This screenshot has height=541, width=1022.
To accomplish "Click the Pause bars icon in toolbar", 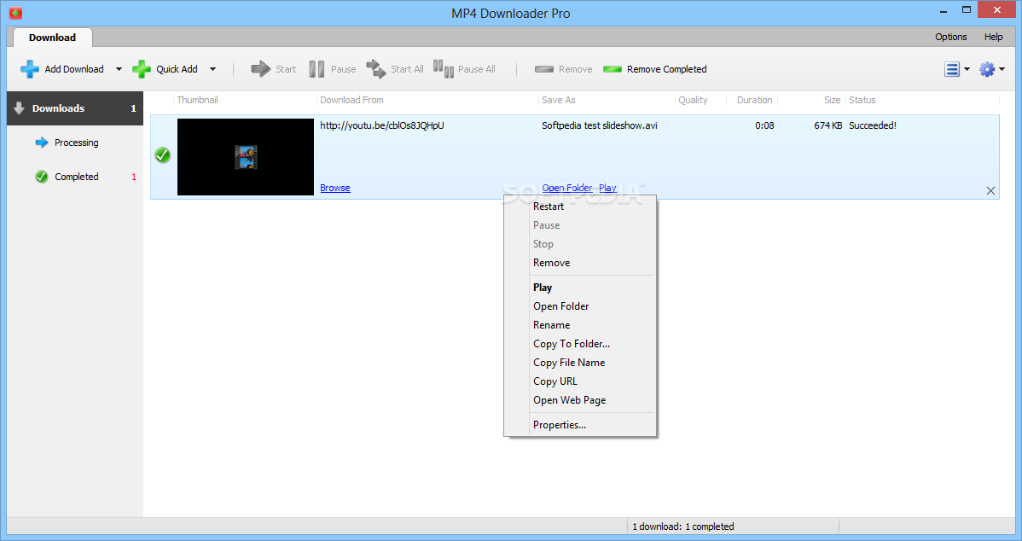I will [316, 69].
